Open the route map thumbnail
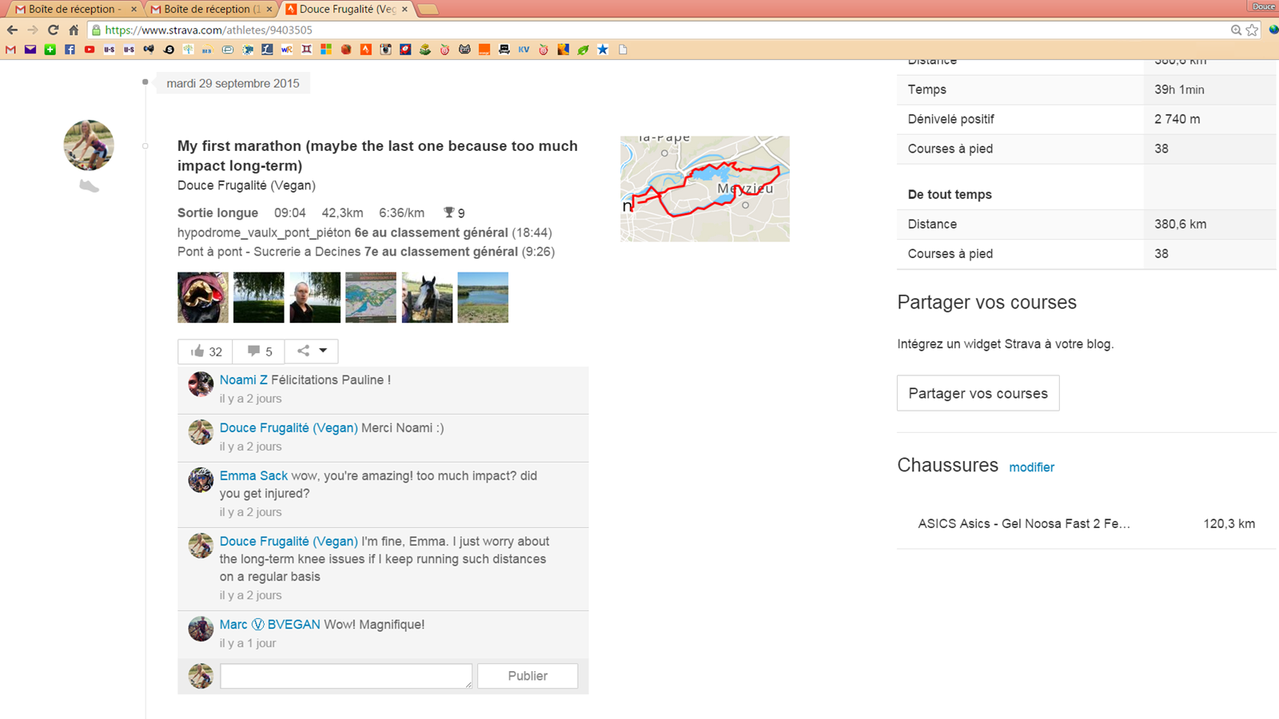1279x719 pixels. point(704,189)
